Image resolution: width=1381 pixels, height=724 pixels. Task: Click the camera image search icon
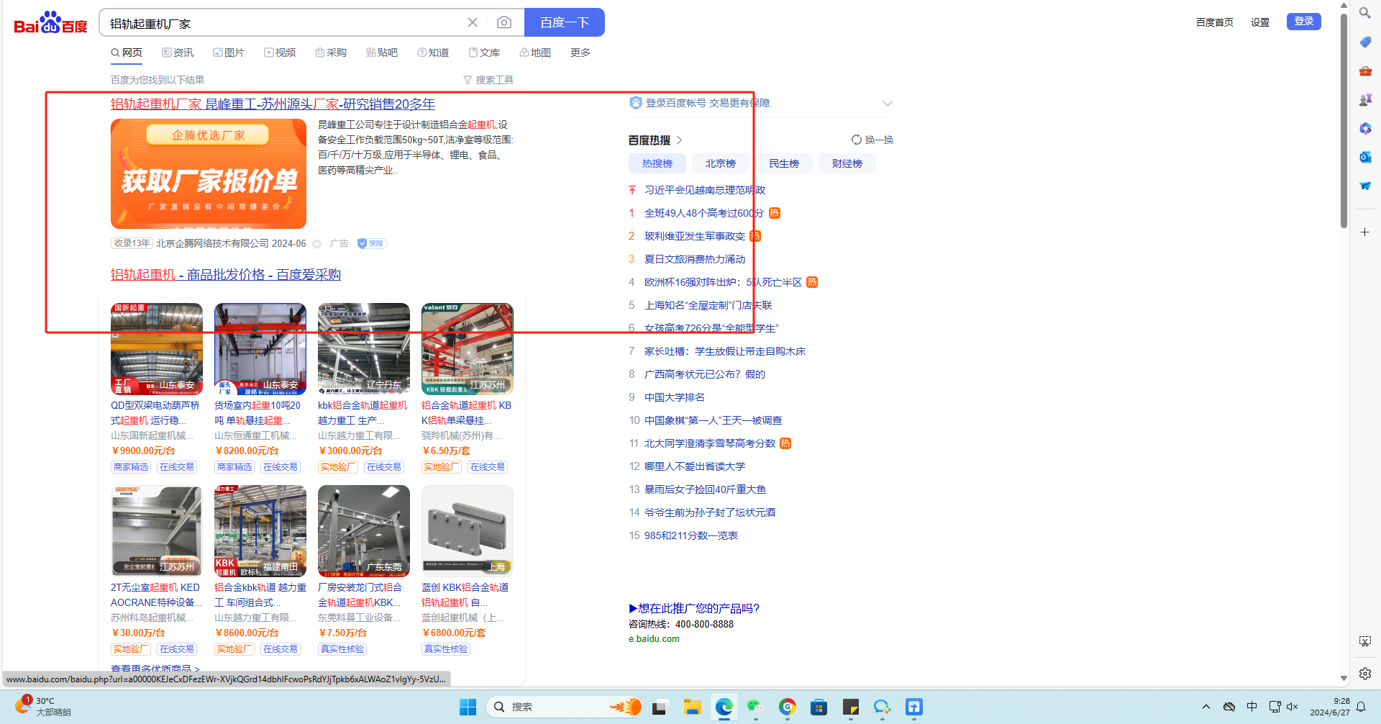pos(504,23)
